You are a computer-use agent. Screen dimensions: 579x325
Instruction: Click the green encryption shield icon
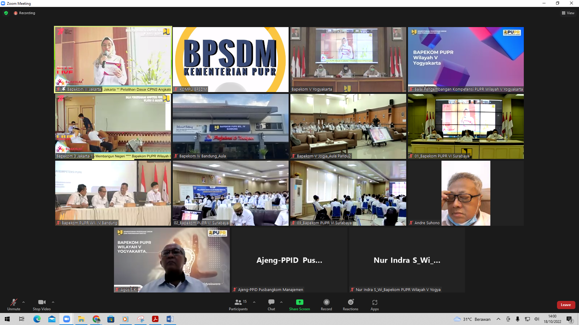pos(6,13)
